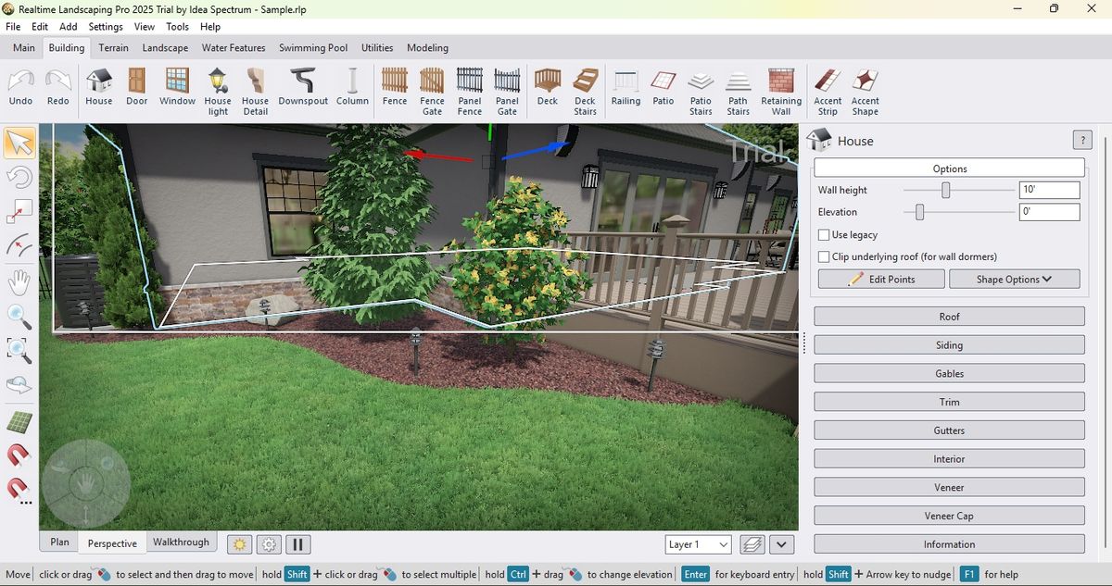Select the House light tool
1112x586 pixels.
(218, 90)
